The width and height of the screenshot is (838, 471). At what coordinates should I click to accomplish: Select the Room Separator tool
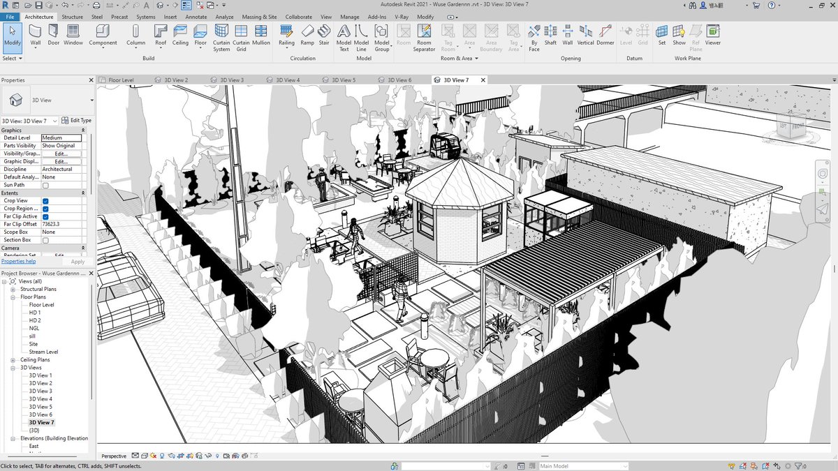424,38
